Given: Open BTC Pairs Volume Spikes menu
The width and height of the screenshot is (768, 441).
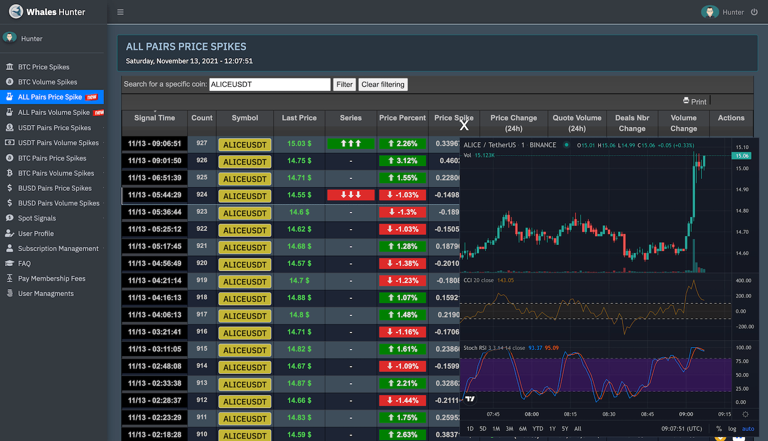Looking at the screenshot, I should point(56,173).
